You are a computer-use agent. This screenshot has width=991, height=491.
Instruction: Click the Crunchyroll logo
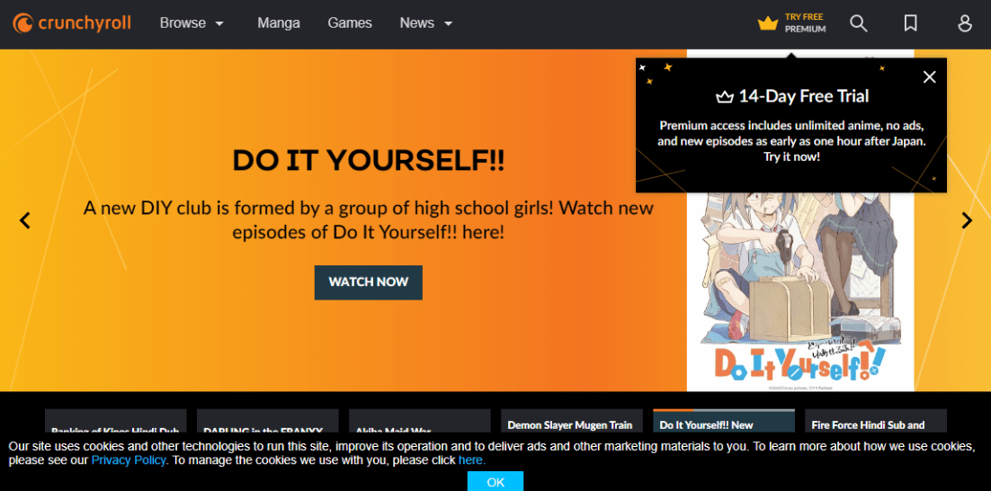click(x=71, y=23)
